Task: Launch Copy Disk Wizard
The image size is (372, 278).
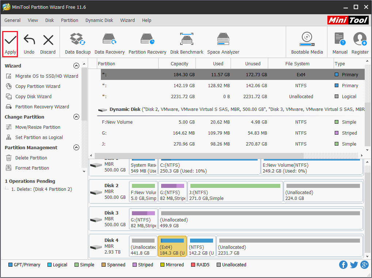Action: 29,96
